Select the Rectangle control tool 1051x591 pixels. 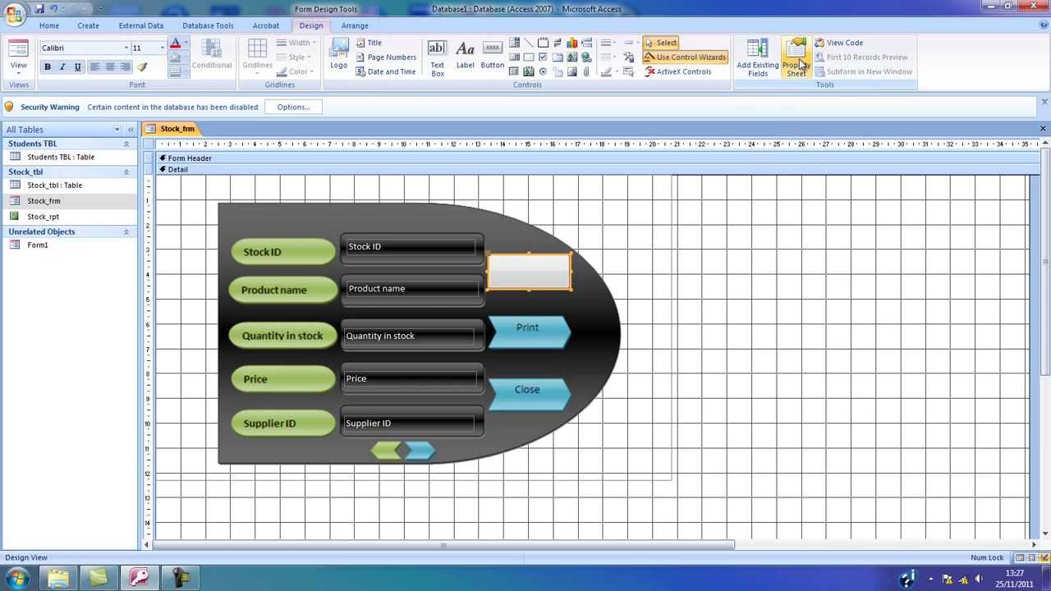(x=529, y=57)
